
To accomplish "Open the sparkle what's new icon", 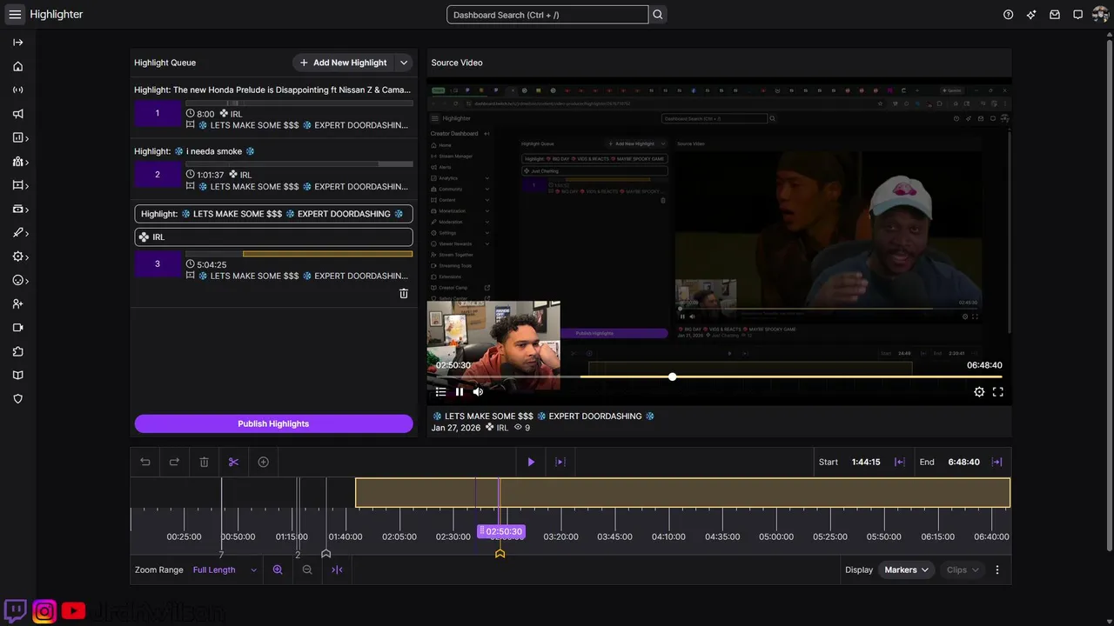I will [1031, 15].
